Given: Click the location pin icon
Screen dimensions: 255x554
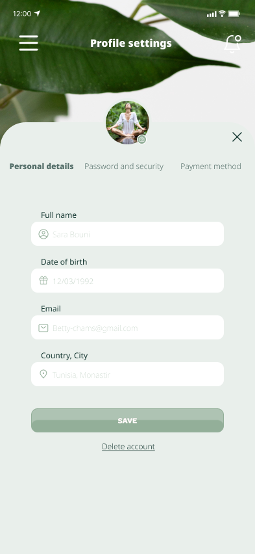Looking at the screenshot, I should point(43,374).
